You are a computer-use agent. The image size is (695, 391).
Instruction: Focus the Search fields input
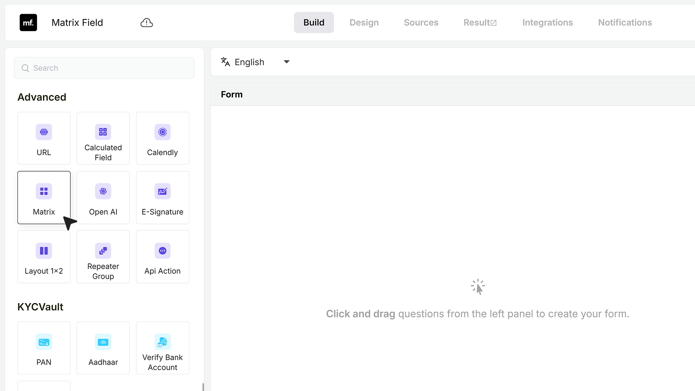(x=104, y=68)
